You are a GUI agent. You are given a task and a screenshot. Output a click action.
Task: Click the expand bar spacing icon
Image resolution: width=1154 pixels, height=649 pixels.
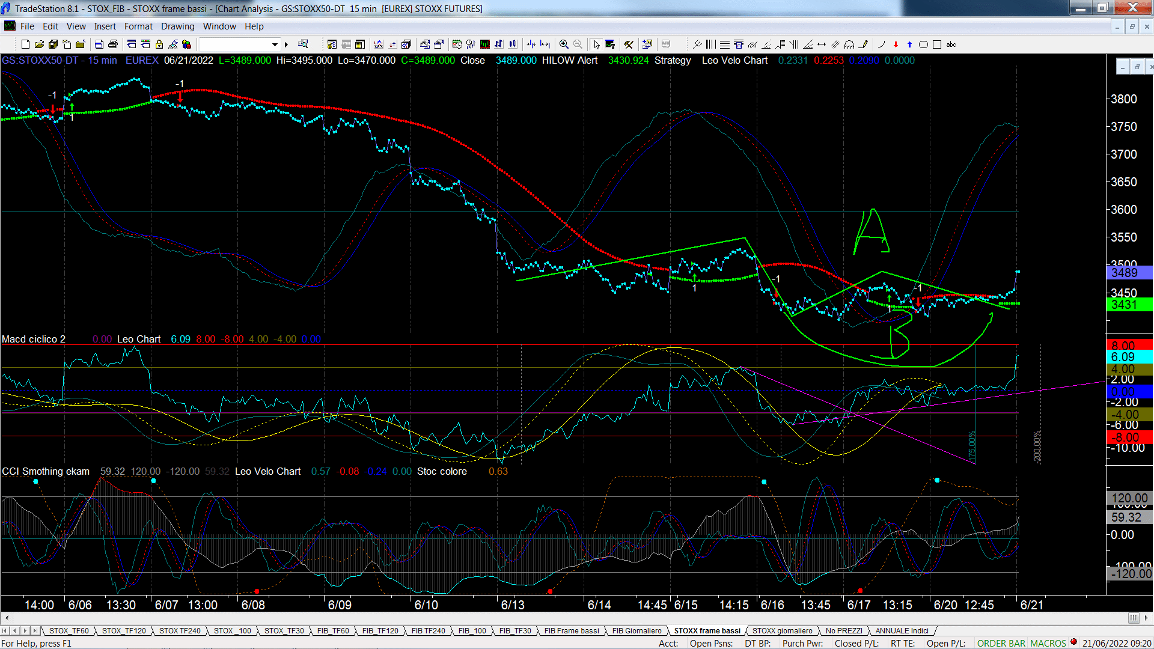(545, 44)
